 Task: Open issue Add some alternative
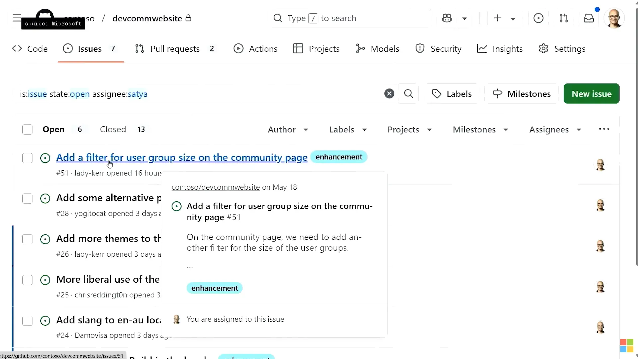click(x=109, y=198)
